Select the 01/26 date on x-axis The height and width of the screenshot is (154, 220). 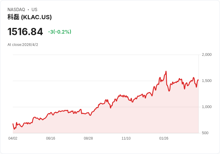tap(164, 138)
